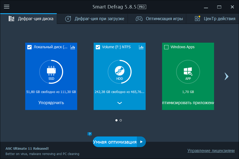Uncheck the Локальный диск checkbox

pos(29,47)
